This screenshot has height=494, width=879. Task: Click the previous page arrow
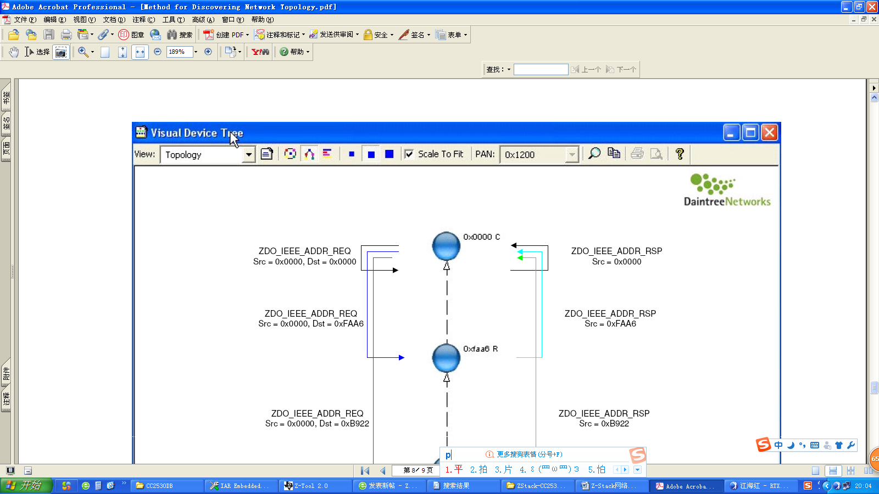(x=382, y=470)
